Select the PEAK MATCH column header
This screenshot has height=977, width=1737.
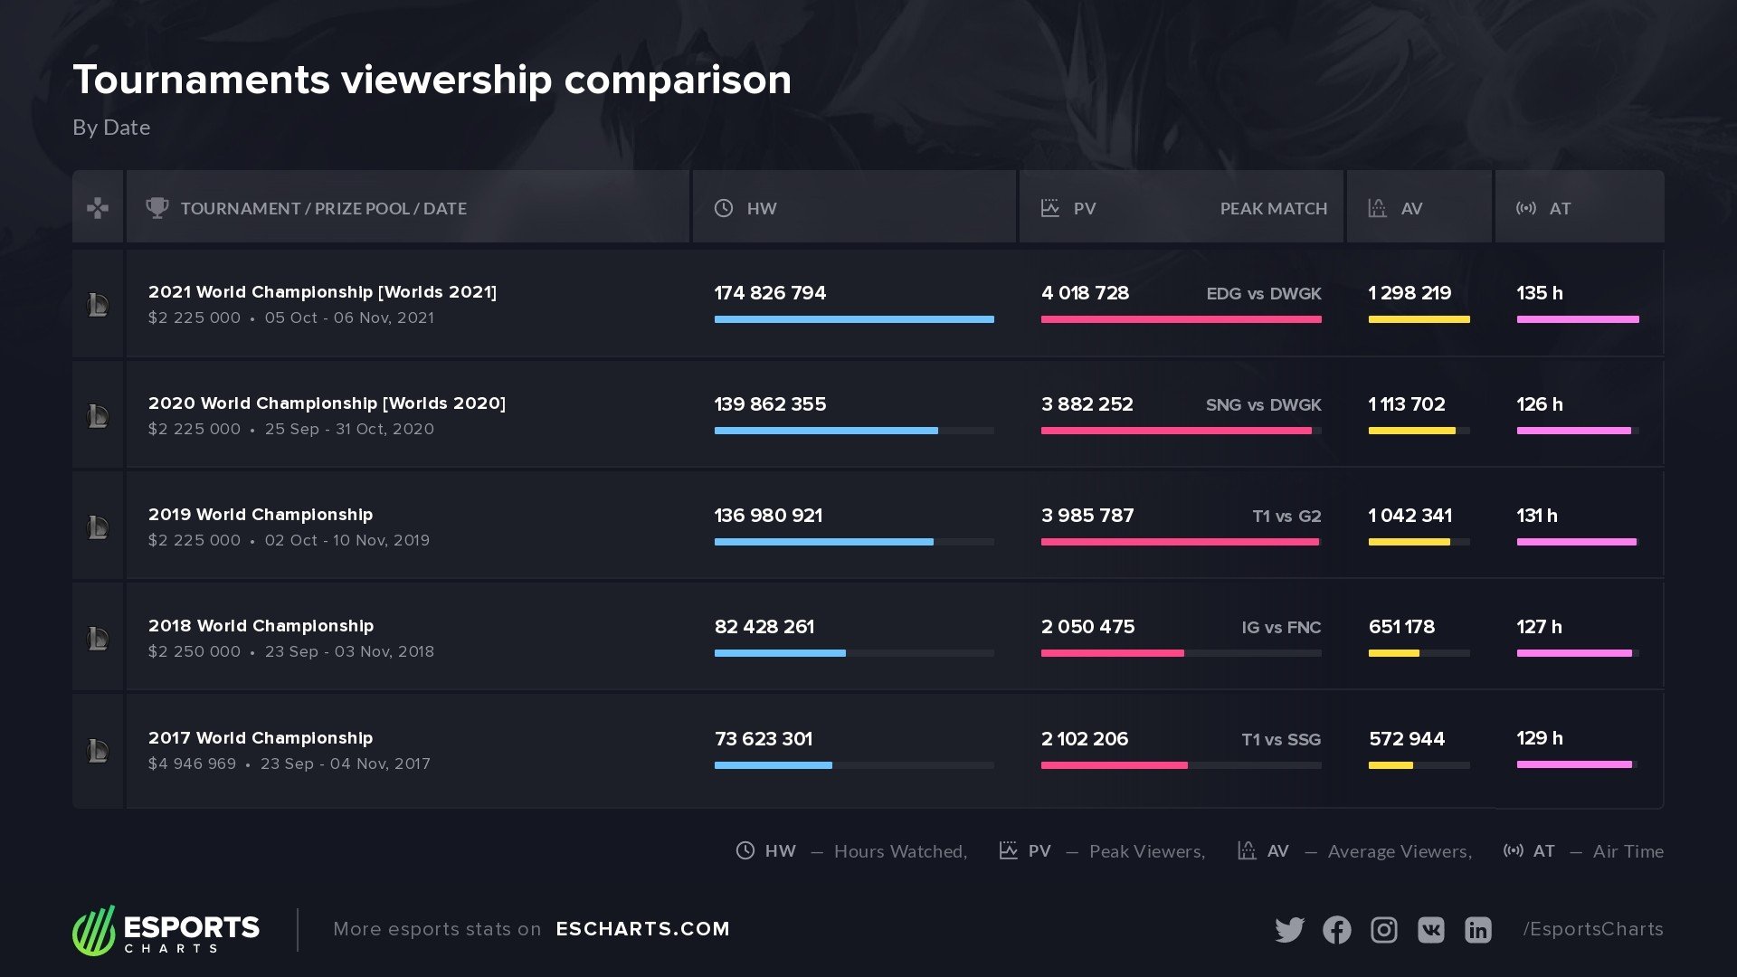(x=1273, y=208)
